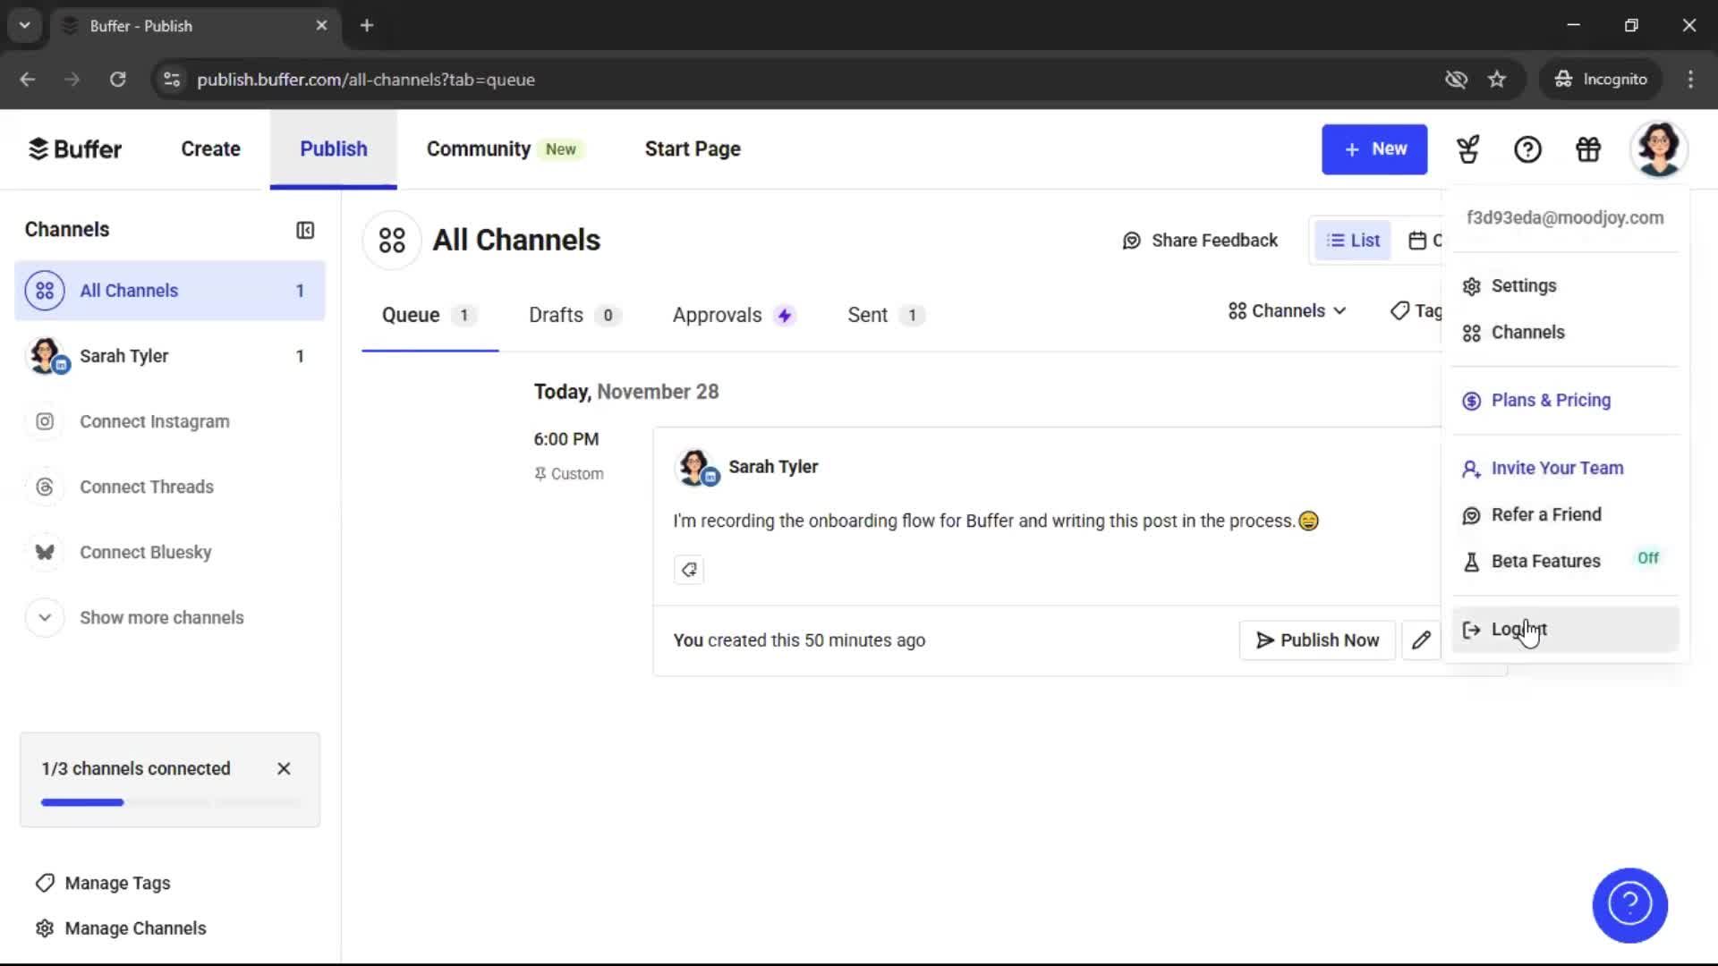Click the Buffer logo
Screen dimensions: 1718x966
click(x=75, y=148)
